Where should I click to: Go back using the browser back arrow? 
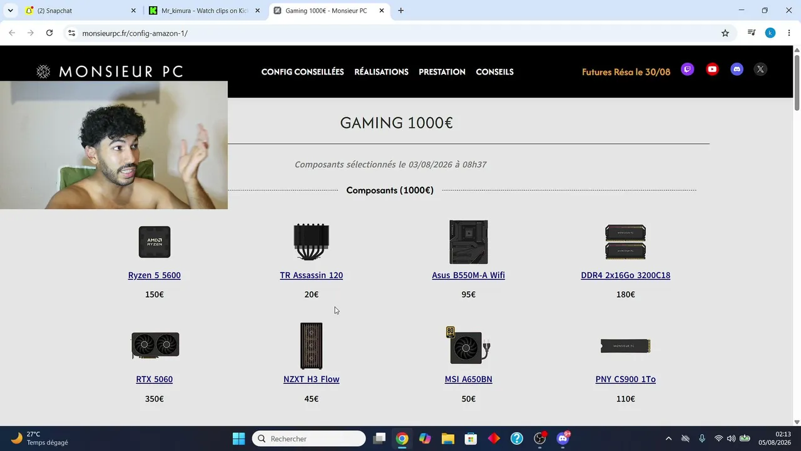click(x=12, y=33)
